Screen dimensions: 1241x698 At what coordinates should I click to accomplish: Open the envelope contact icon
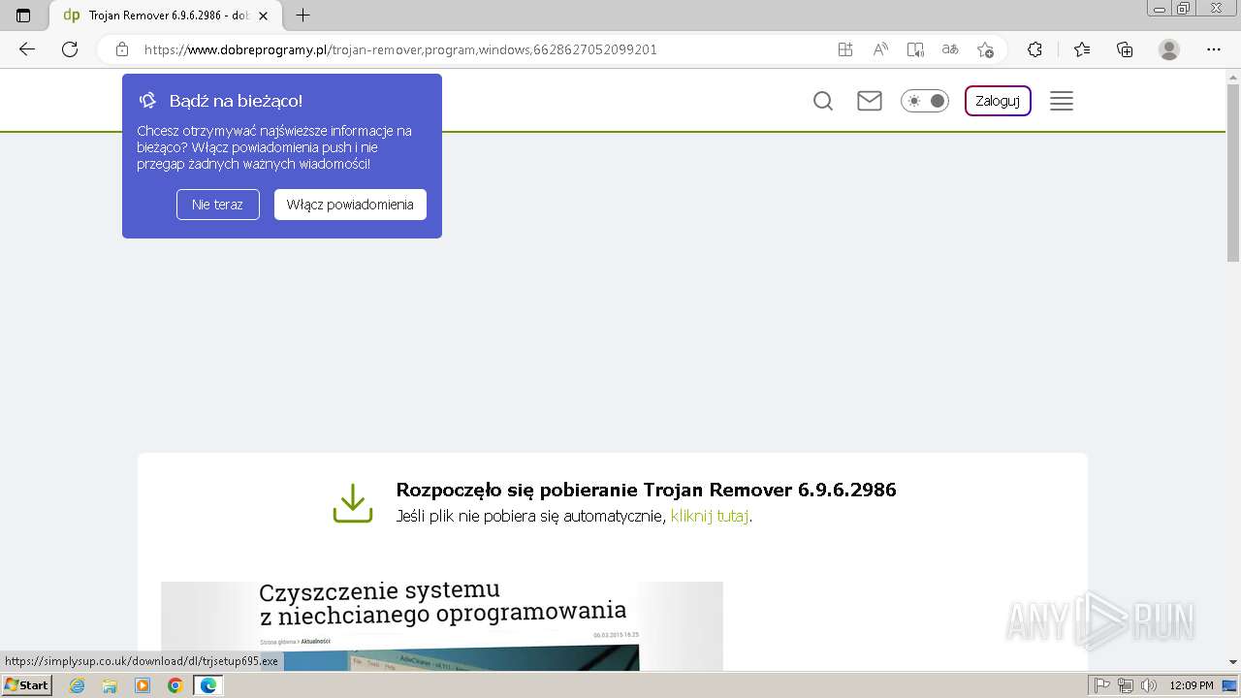(870, 101)
